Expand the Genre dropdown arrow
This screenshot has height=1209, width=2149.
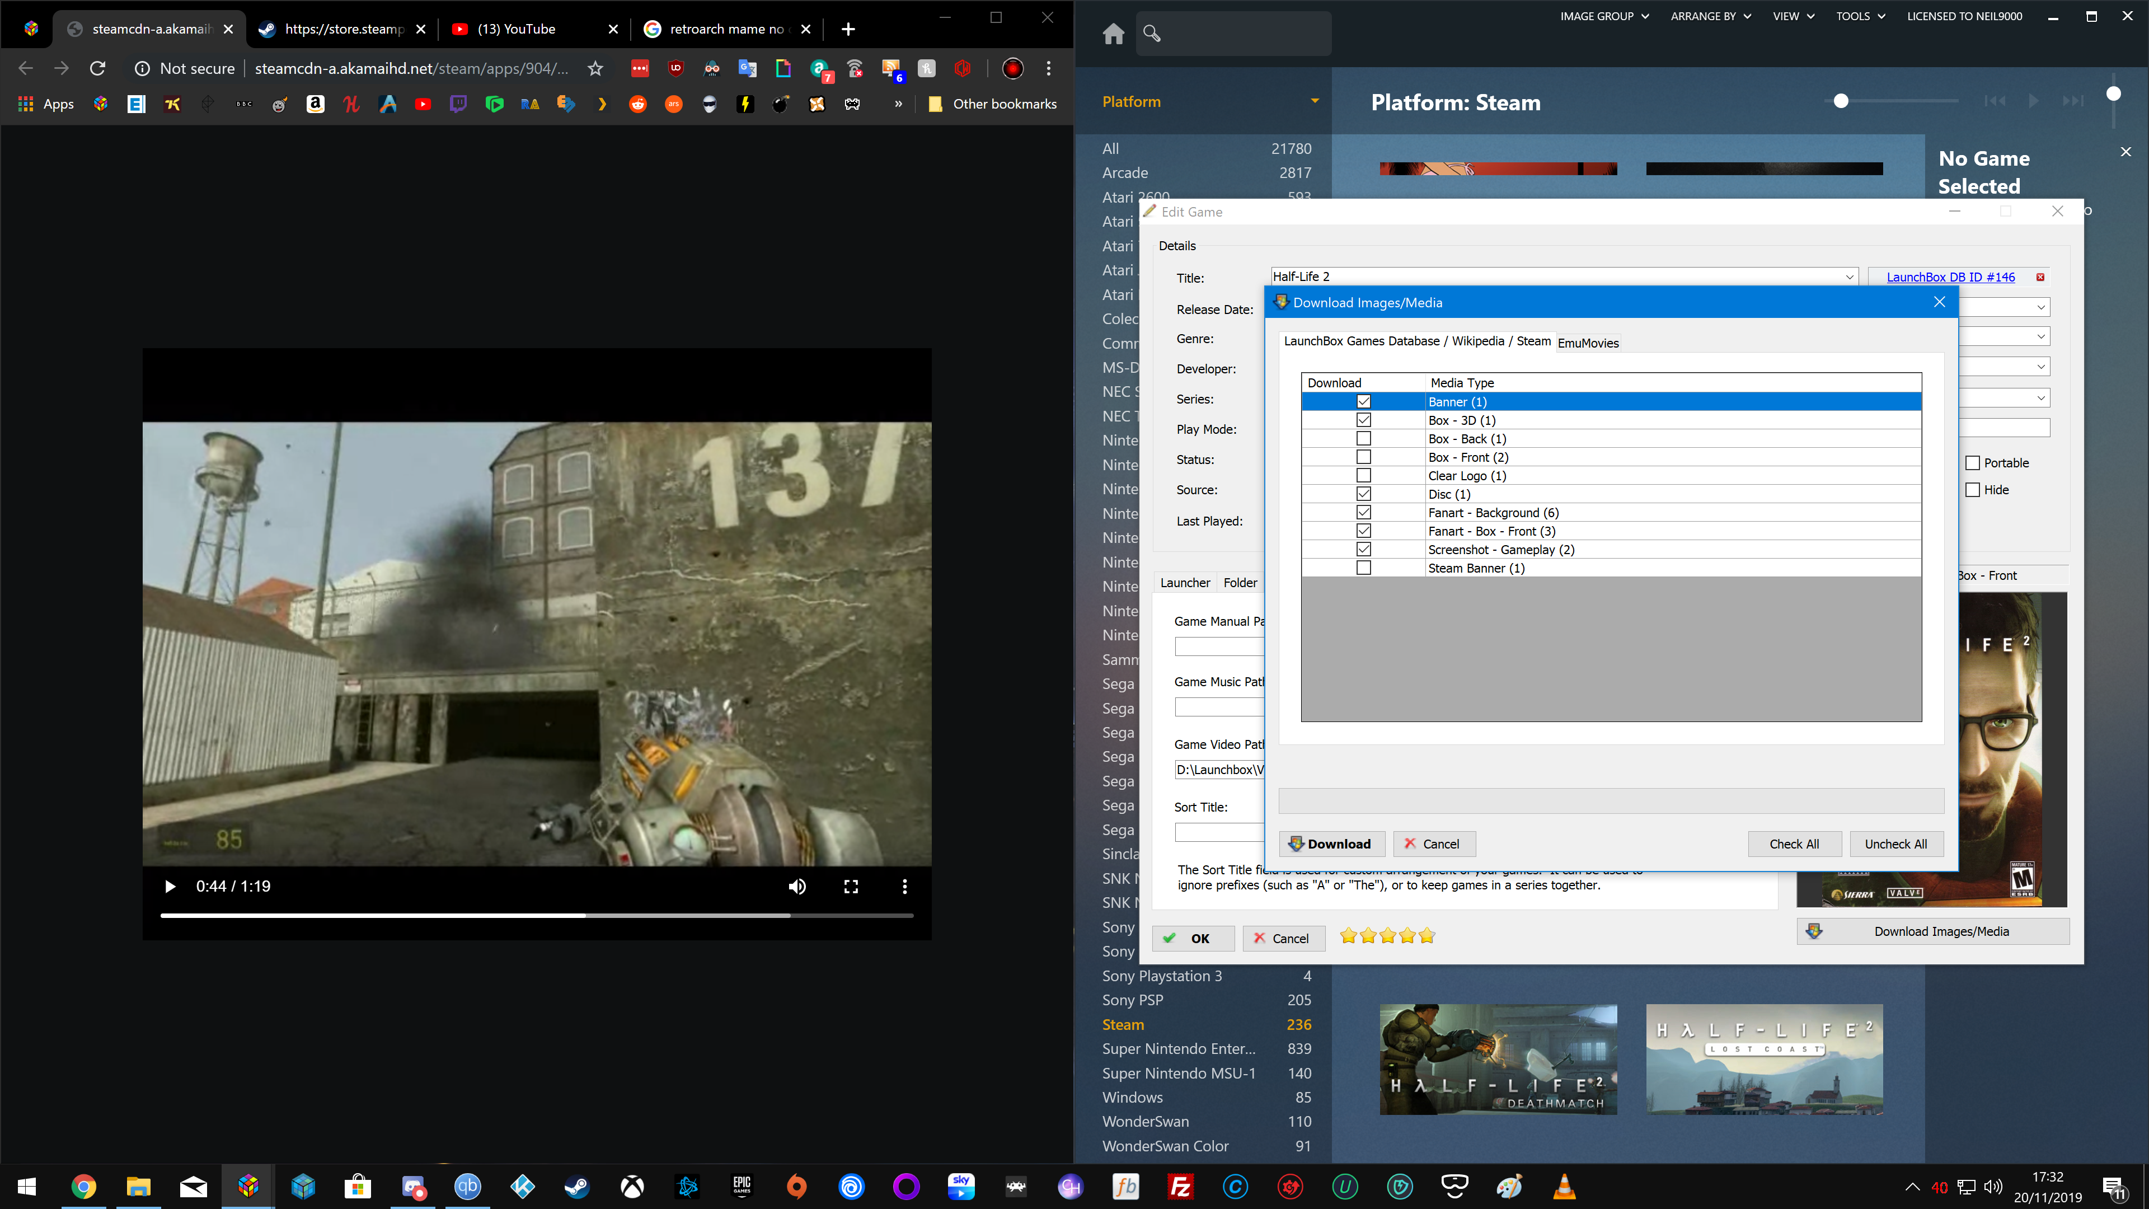pos(2040,337)
